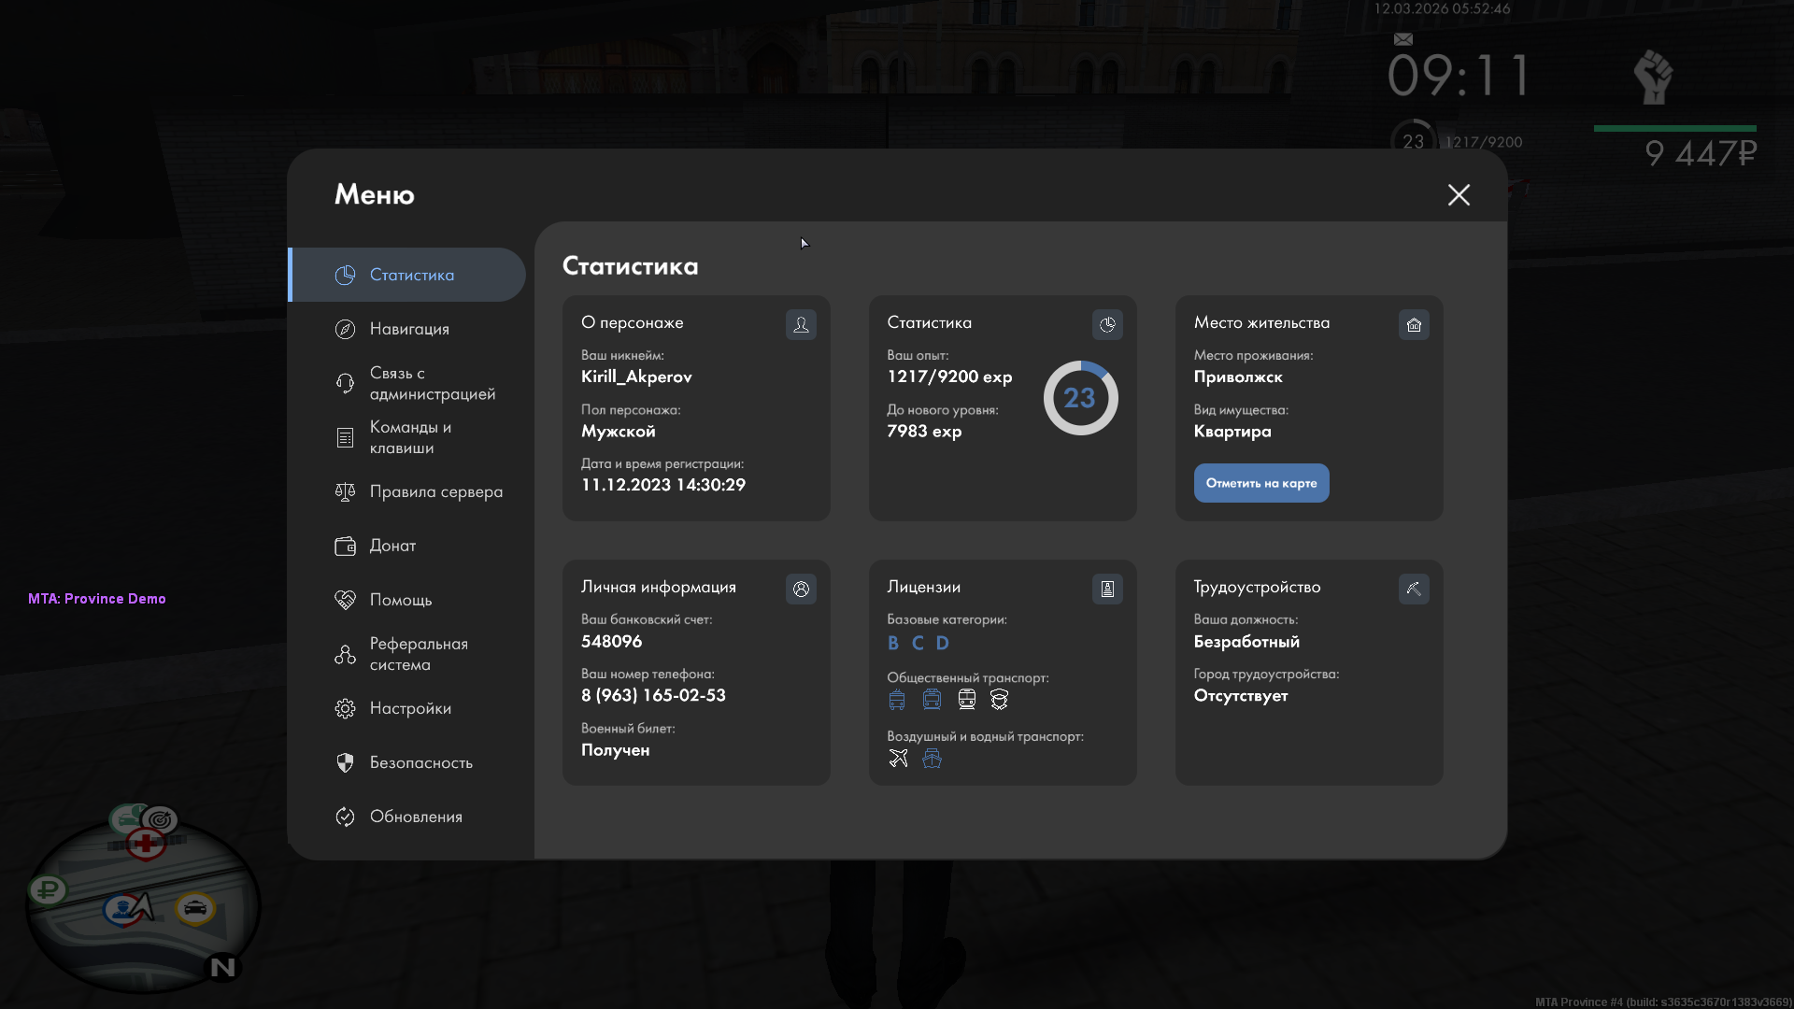Open the Донат menu section
Screen dimensions: 1794x1009
(x=392, y=546)
